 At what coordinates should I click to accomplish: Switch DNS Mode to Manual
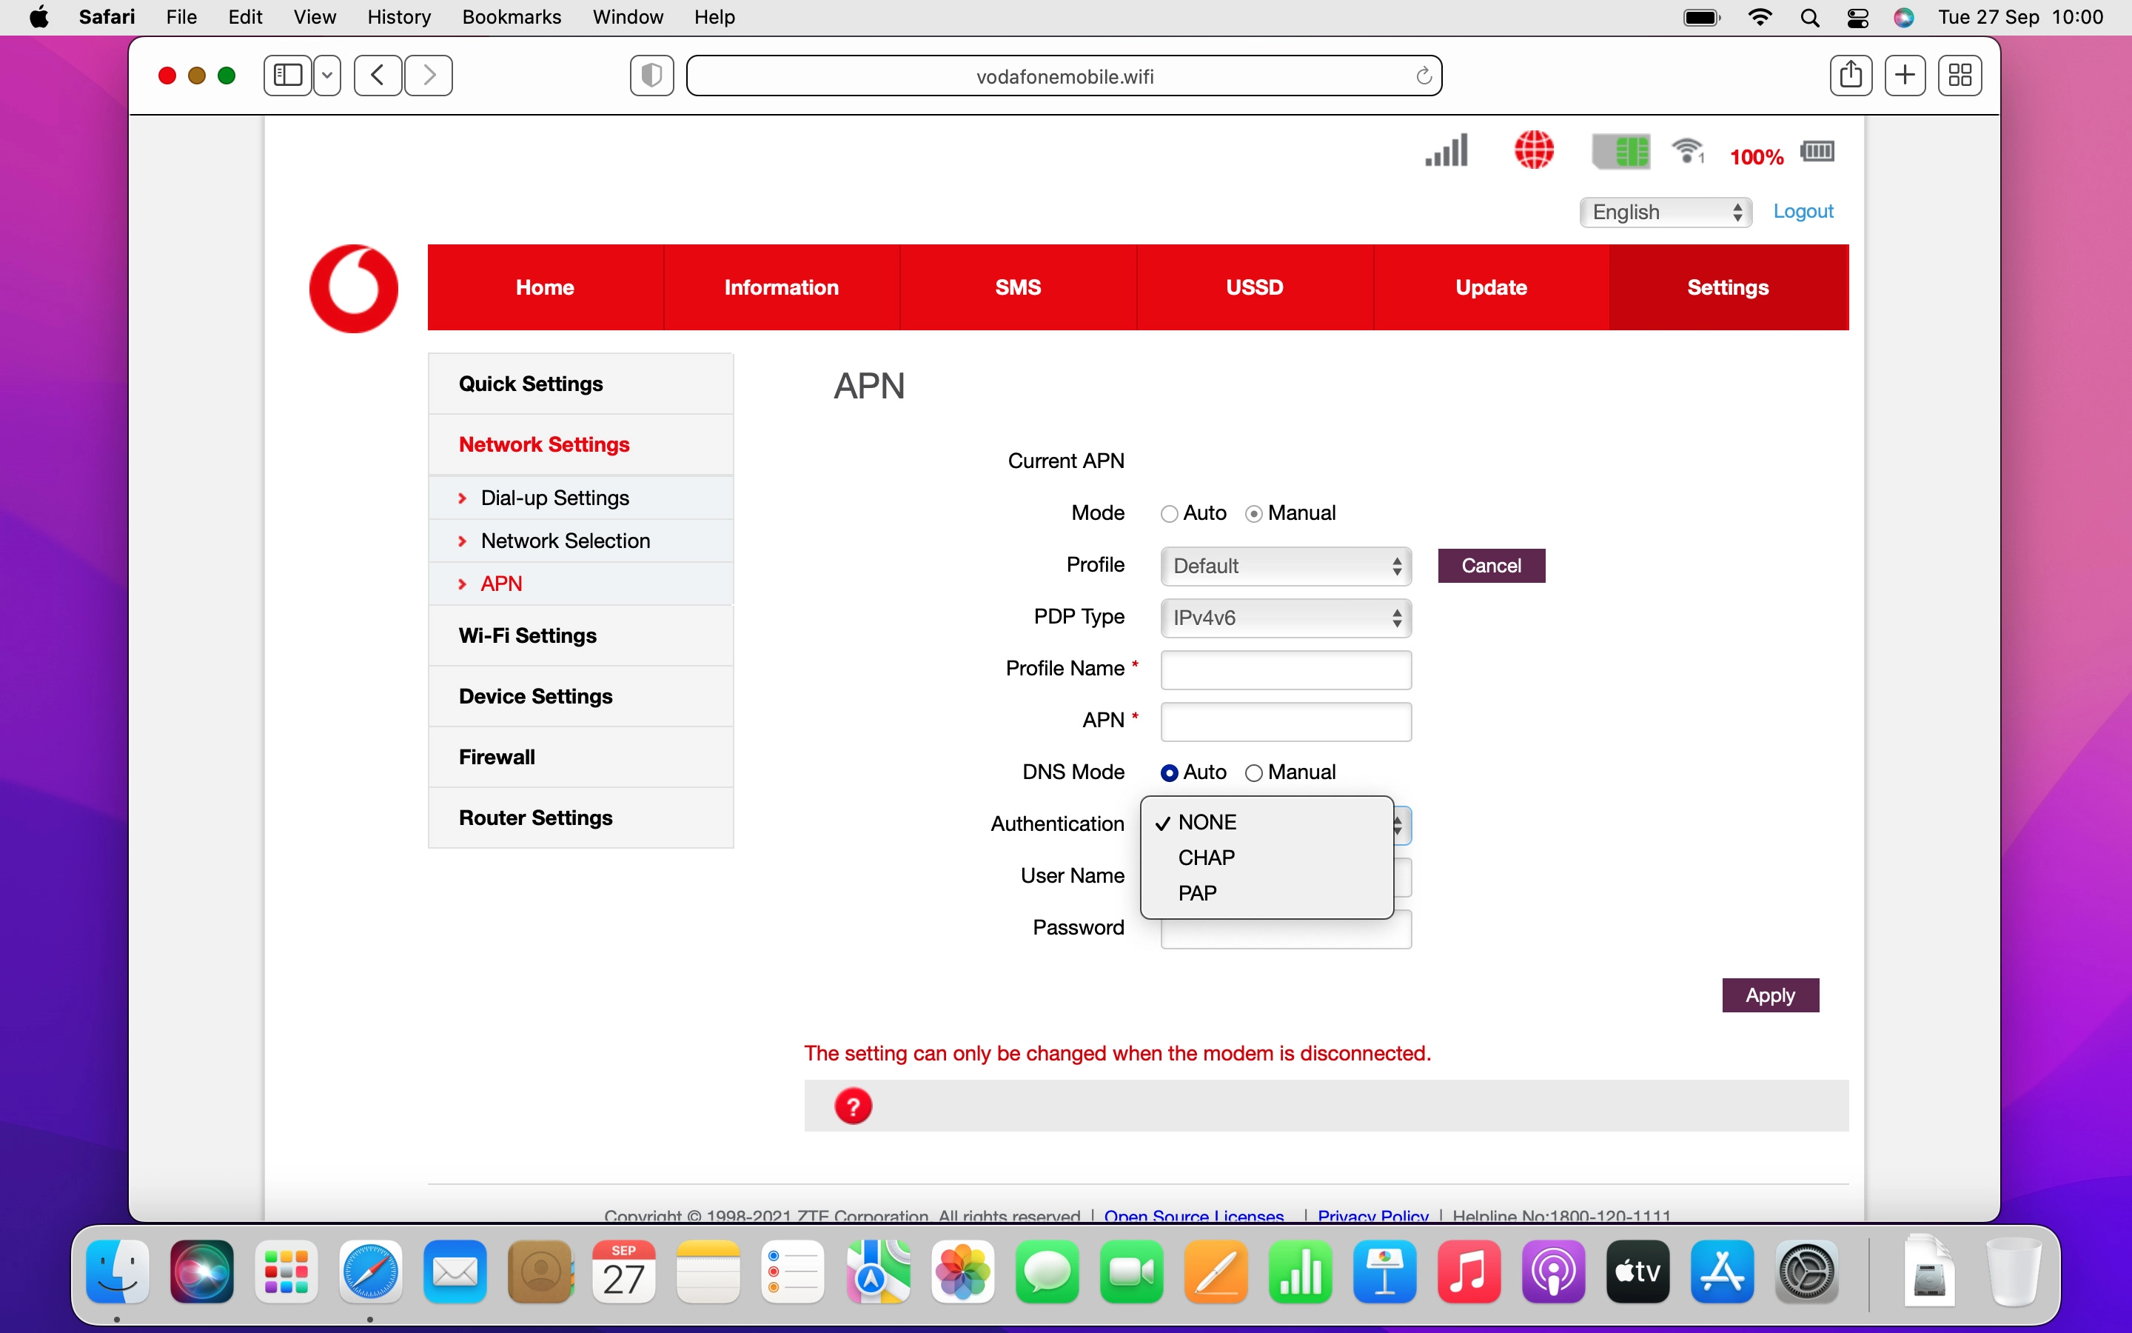(x=1253, y=772)
